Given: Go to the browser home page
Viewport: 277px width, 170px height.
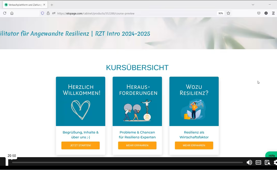Looking at the screenshot, I should pos(12,13).
